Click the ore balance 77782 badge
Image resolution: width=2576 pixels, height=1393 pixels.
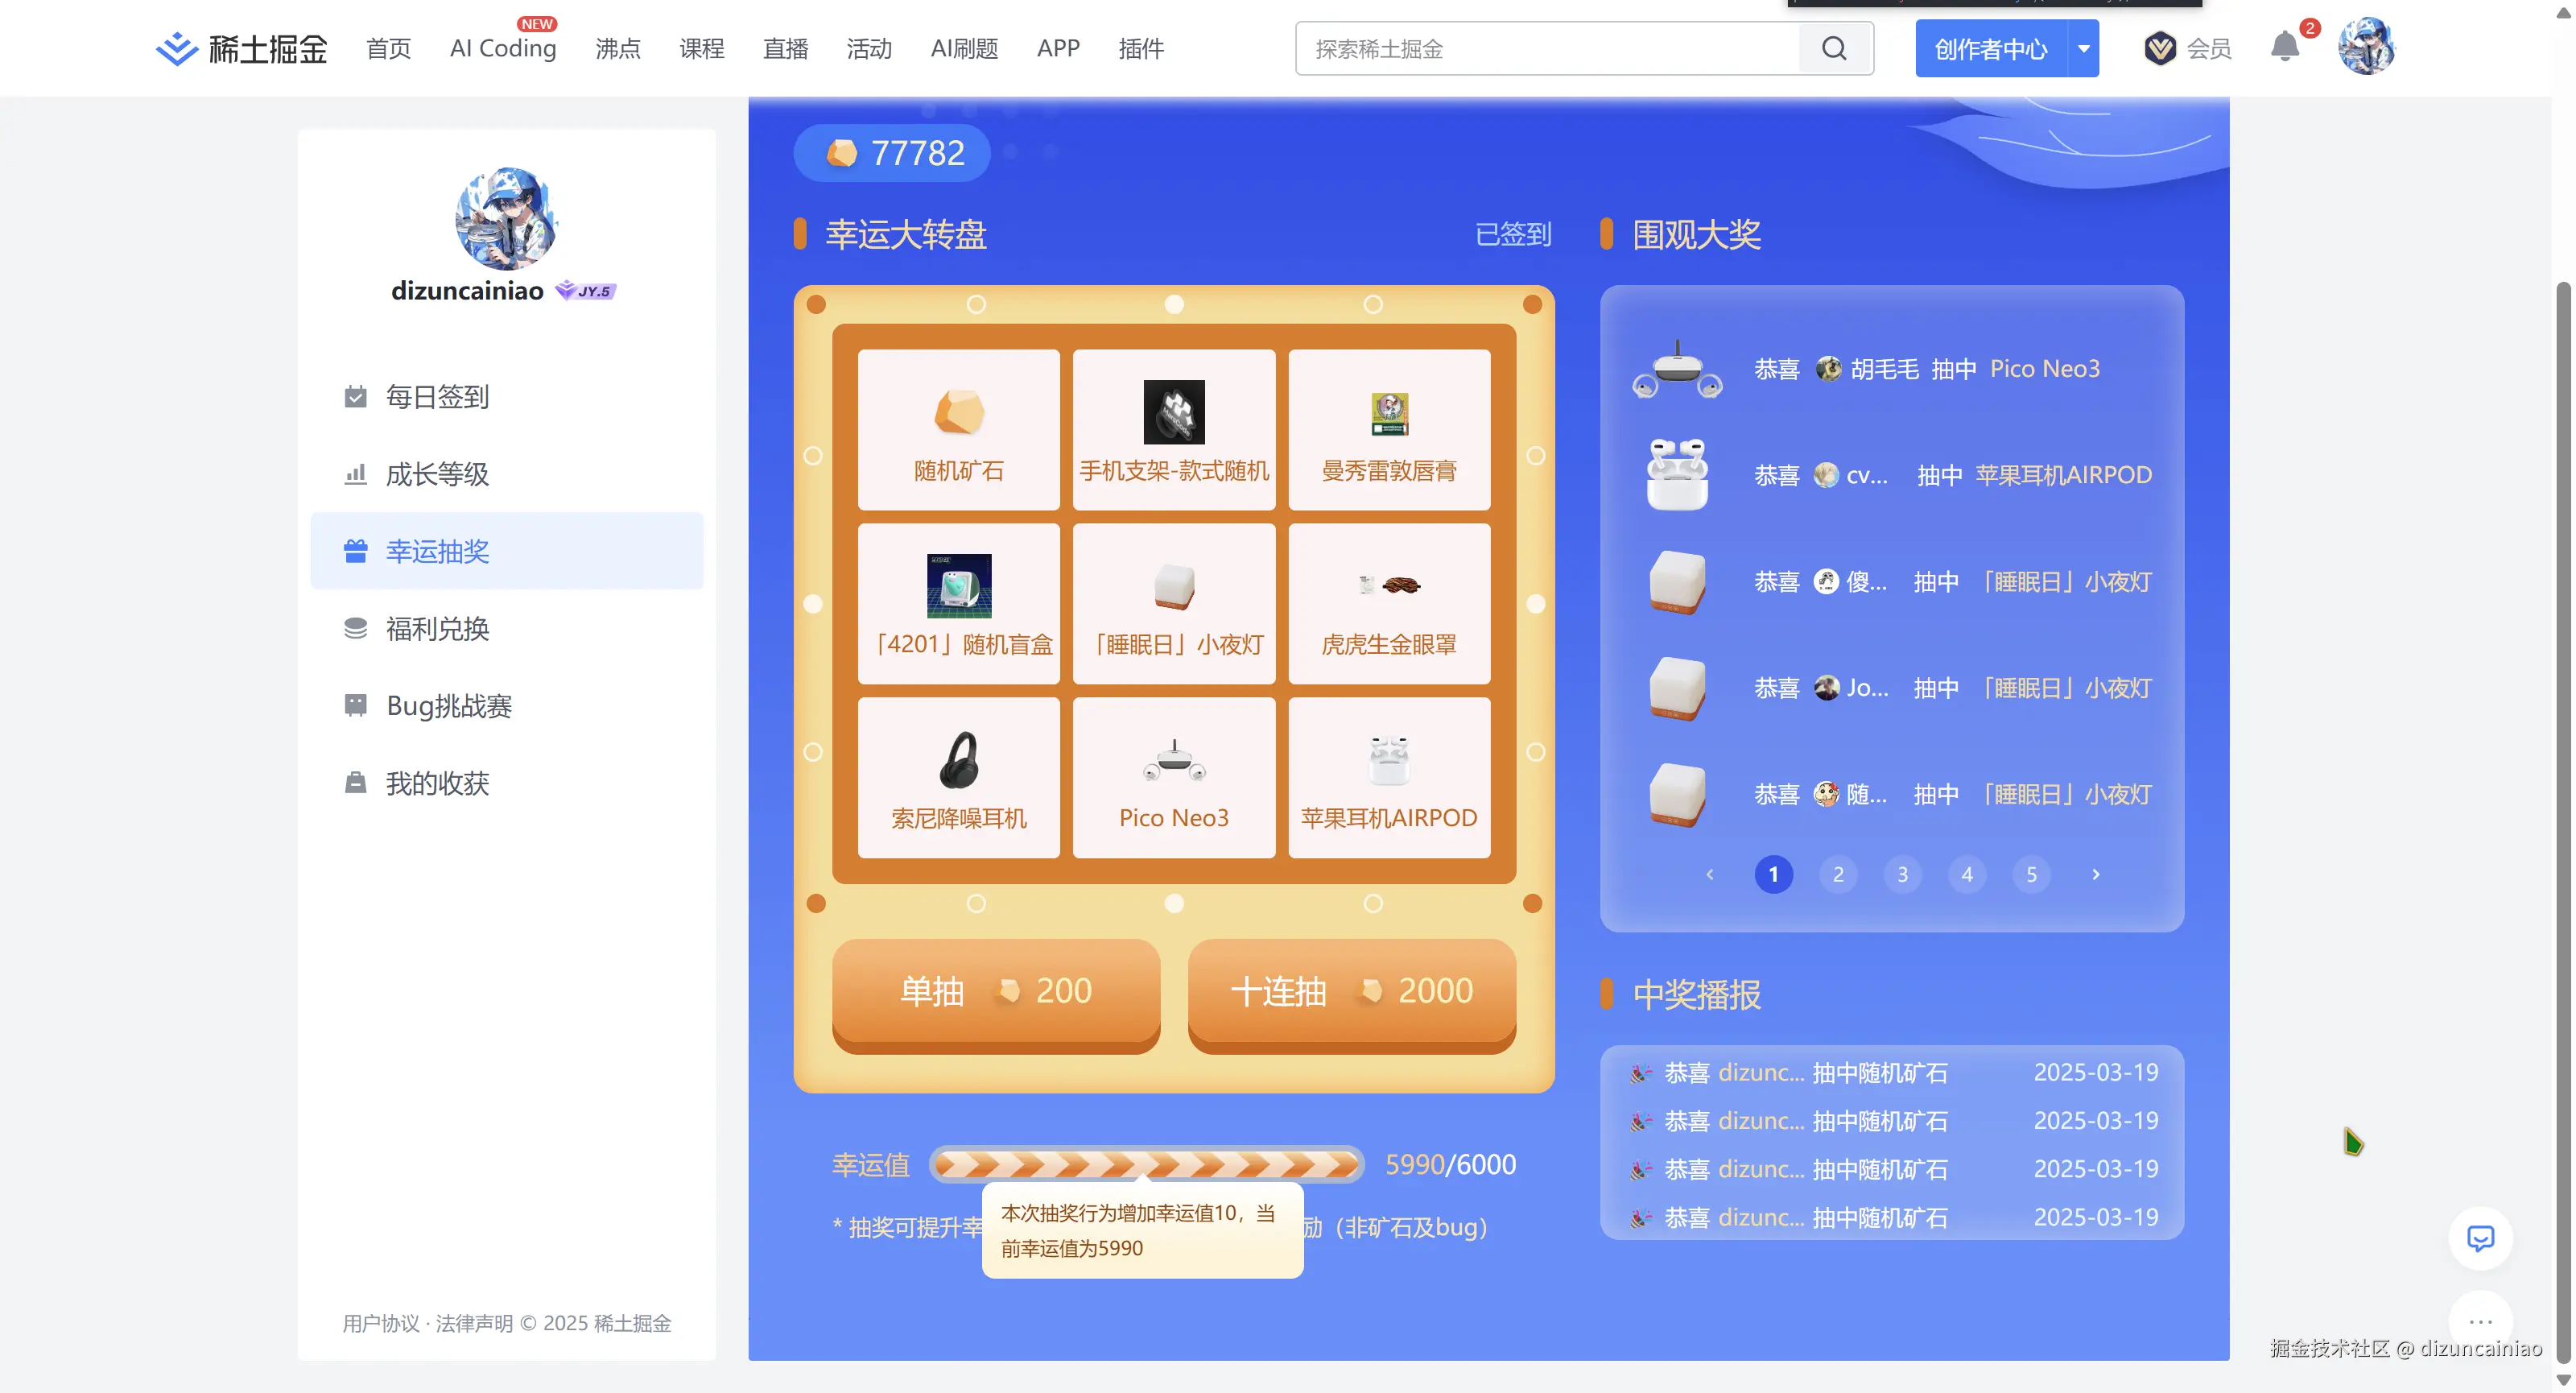click(x=893, y=153)
